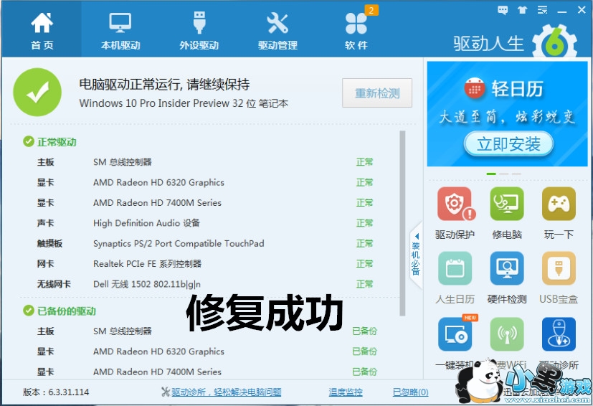Open 驱动管理 tab
This screenshot has width=593, height=406.
pyautogui.click(x=277, y=30)
